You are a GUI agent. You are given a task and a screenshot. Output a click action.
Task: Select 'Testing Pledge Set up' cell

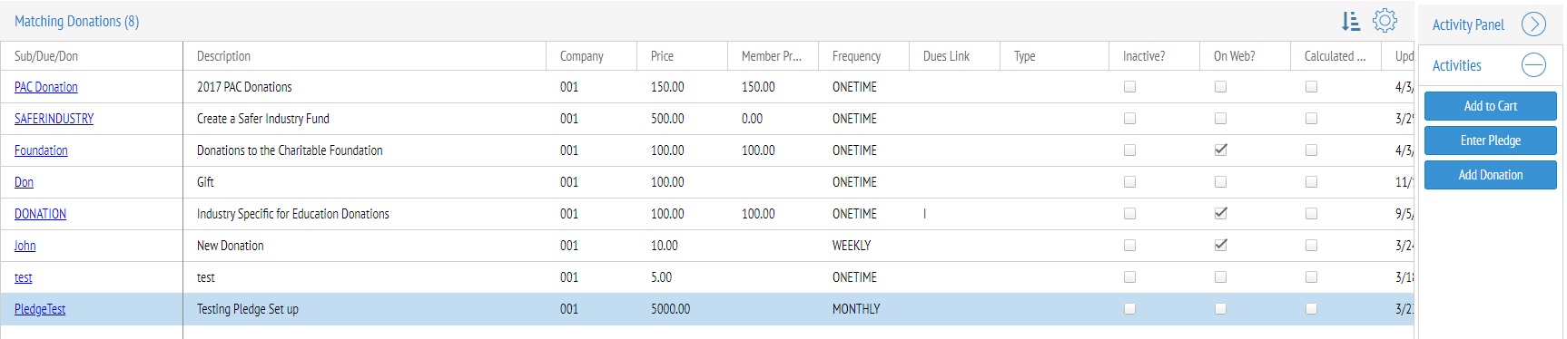364,309
